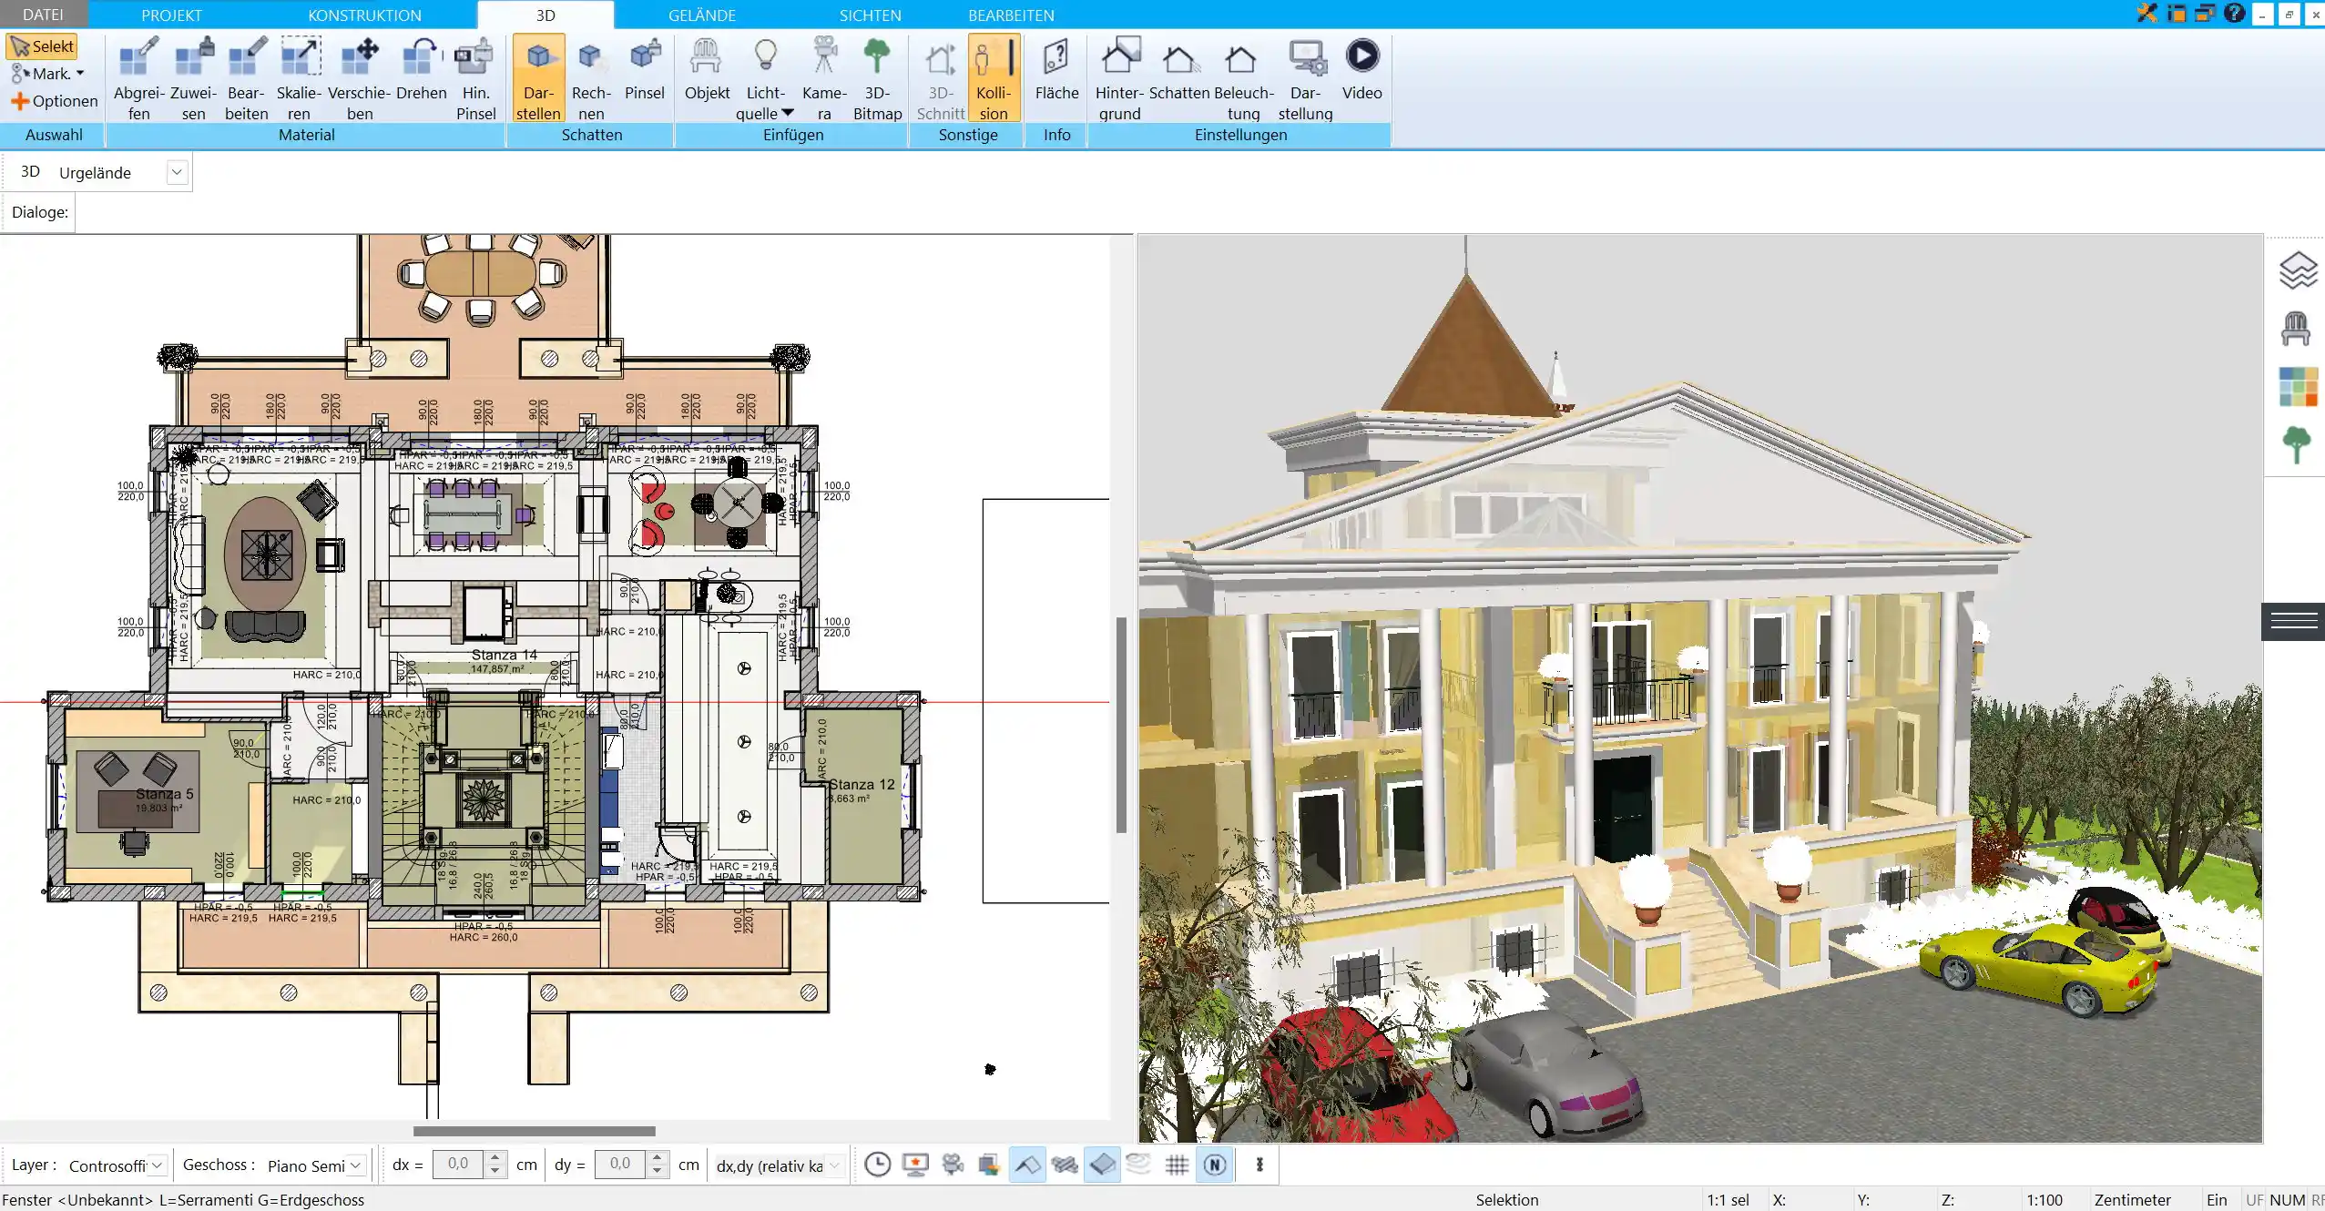Switch to the PROJEKT tab
This screenshot has width=2325, height=1211.
[x=171, y=15]
